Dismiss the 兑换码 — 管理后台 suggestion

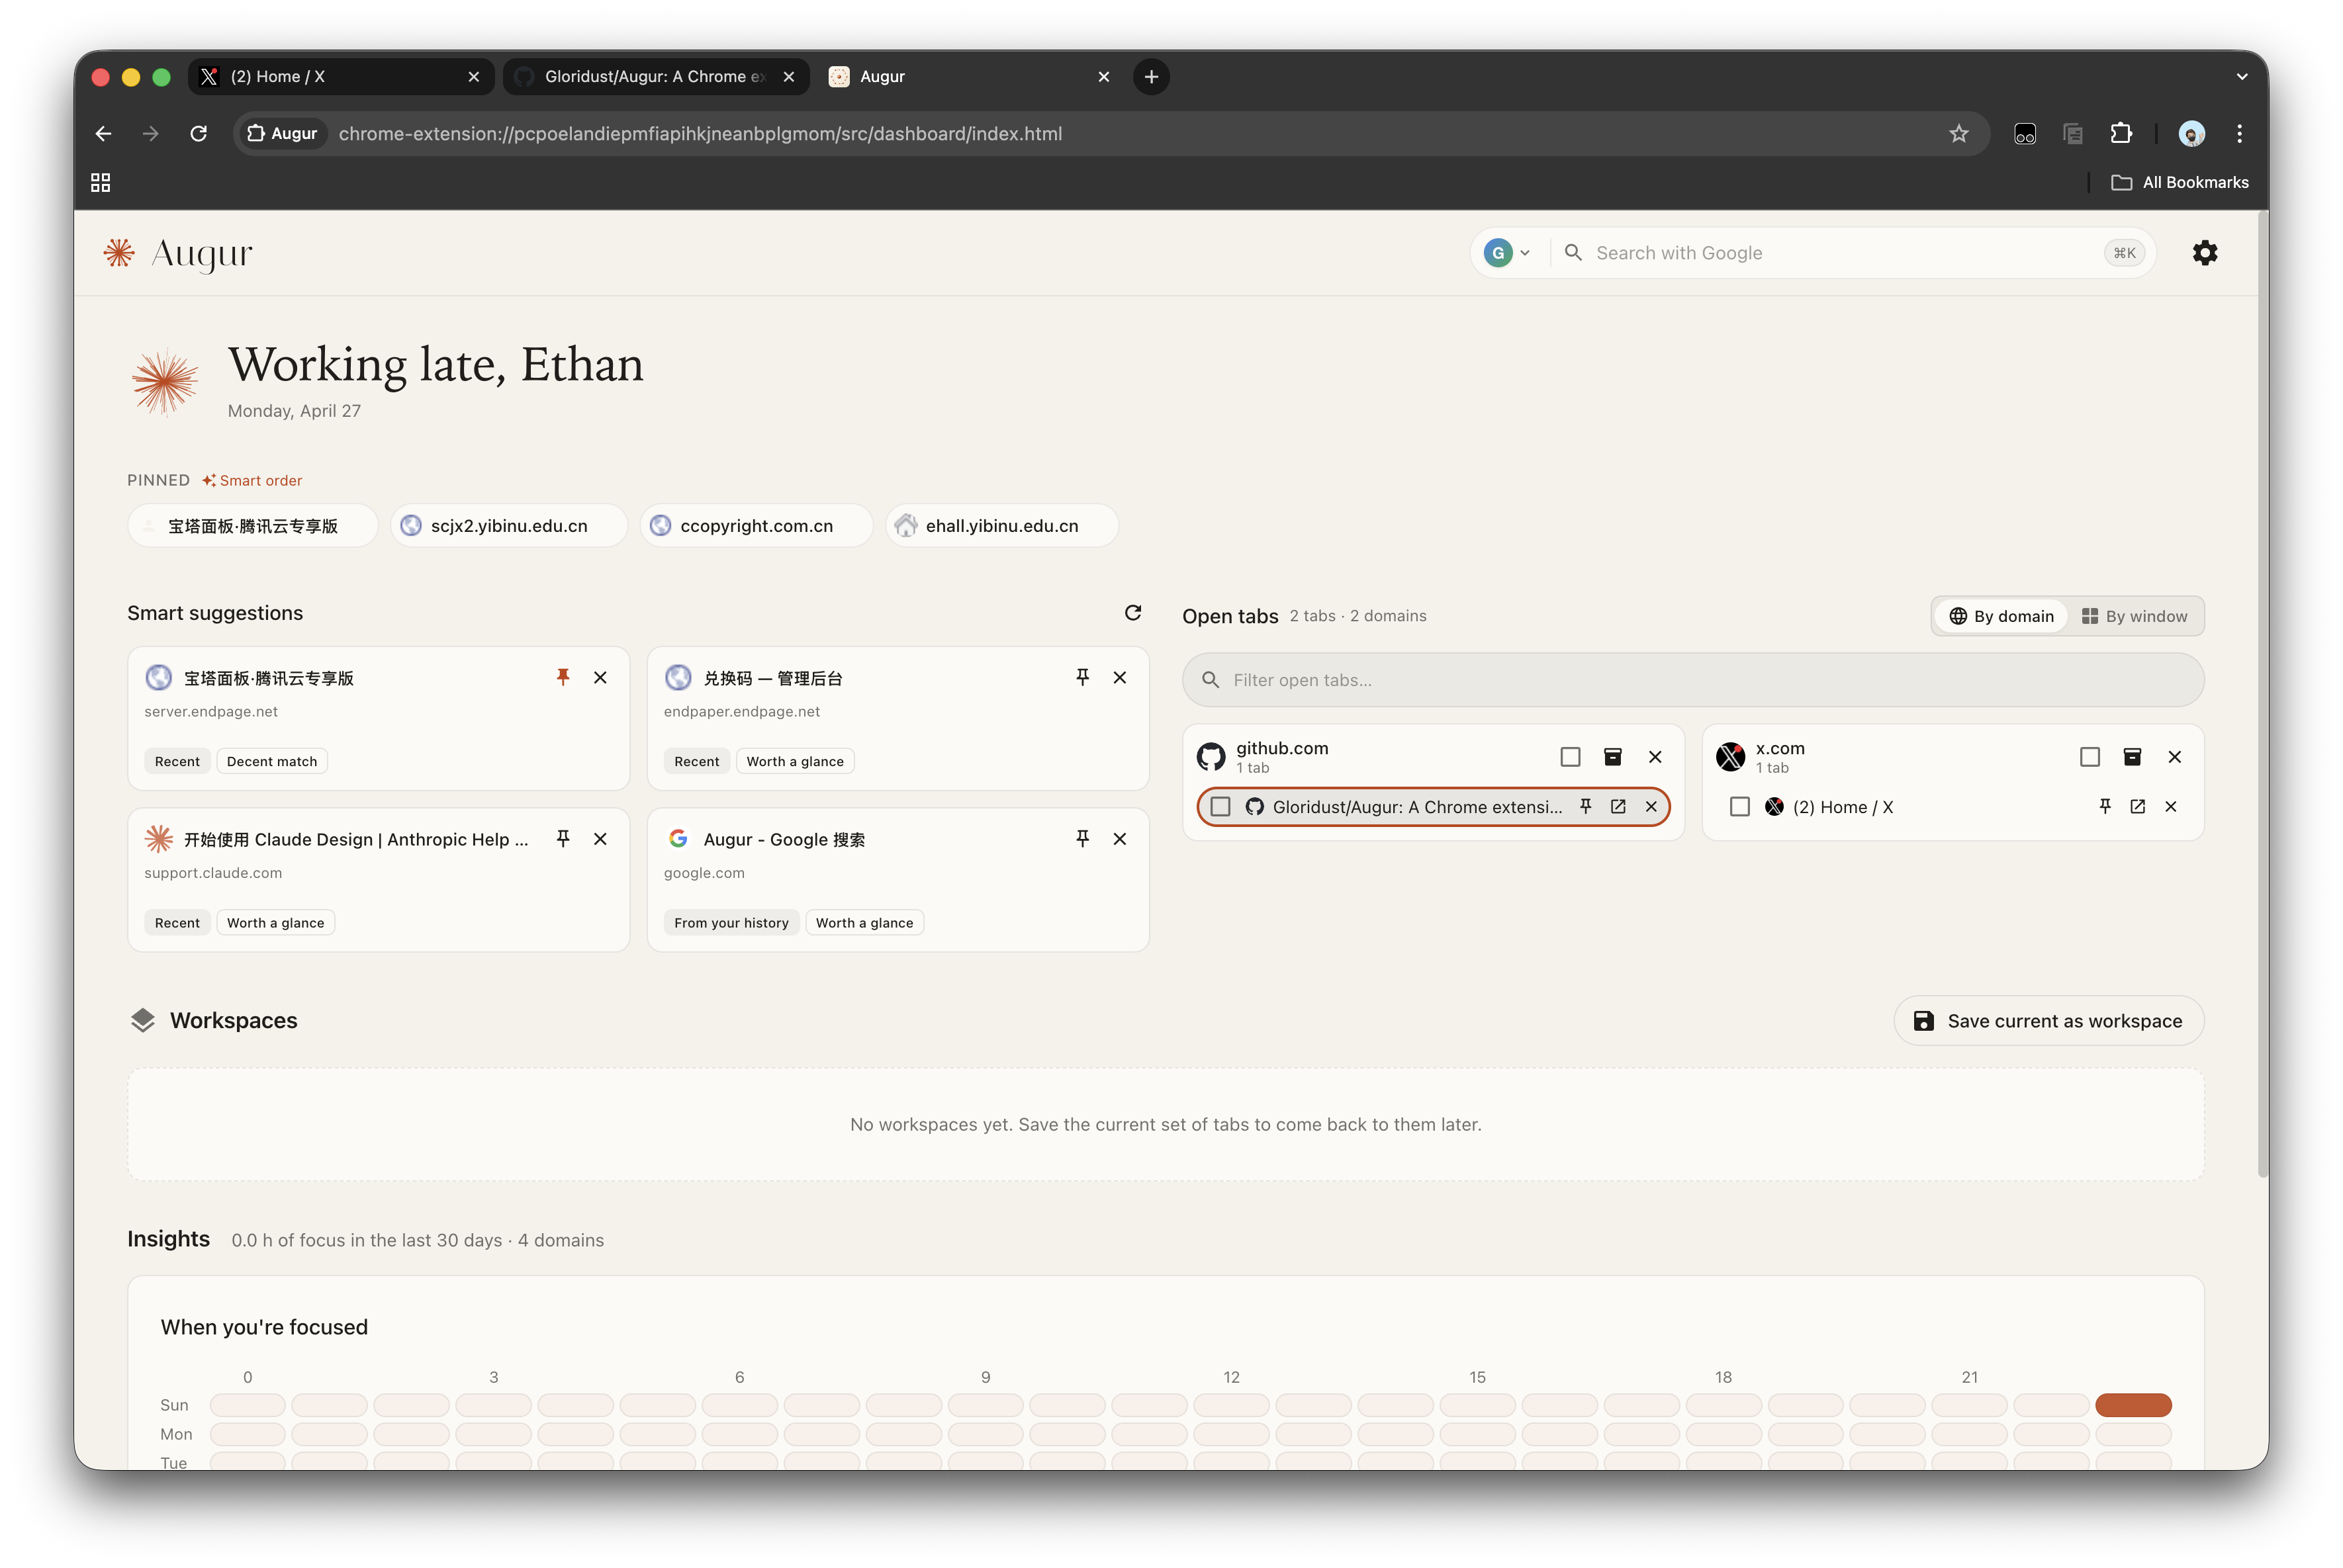(x=1119, y=677)
